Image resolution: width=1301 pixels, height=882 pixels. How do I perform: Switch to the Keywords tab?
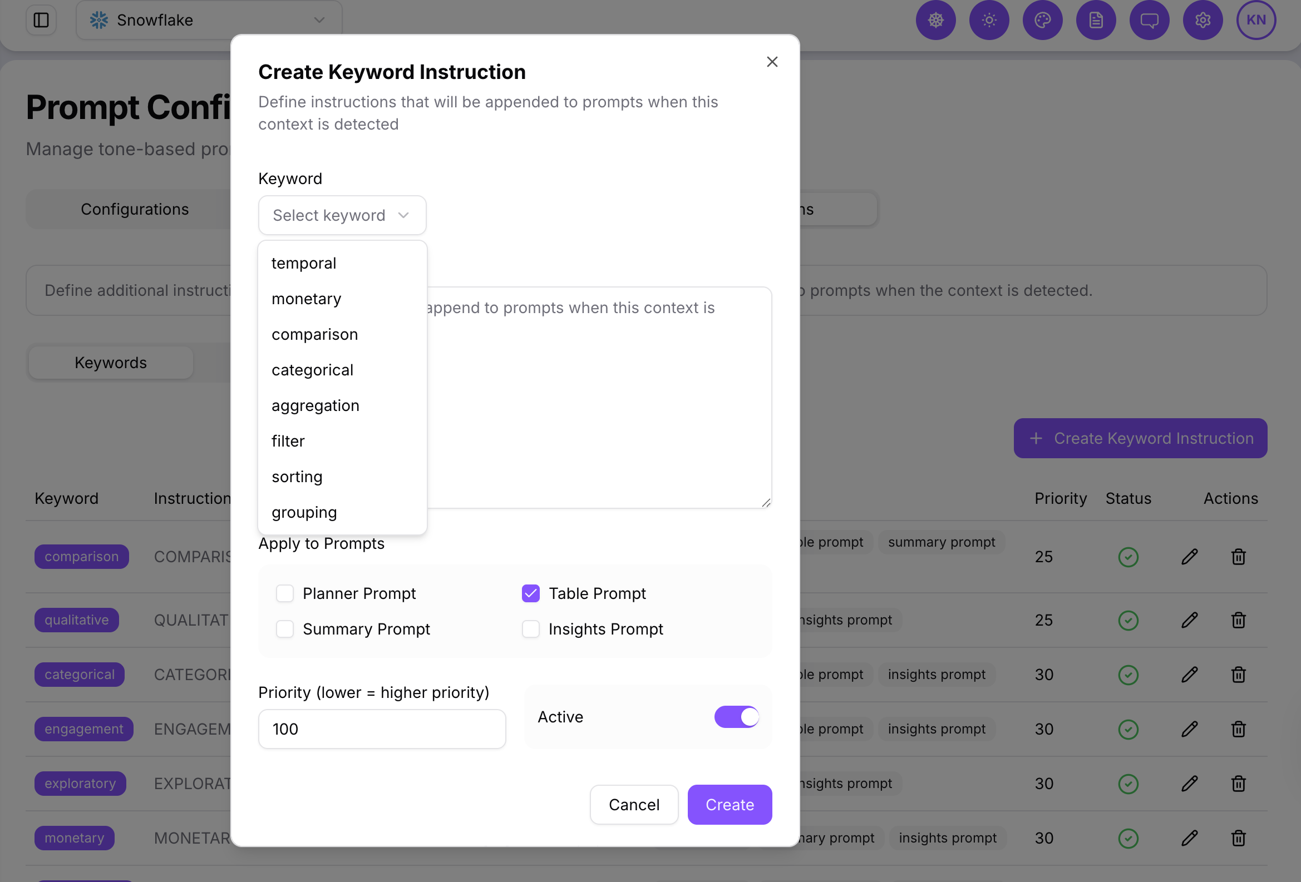(110, 363)
